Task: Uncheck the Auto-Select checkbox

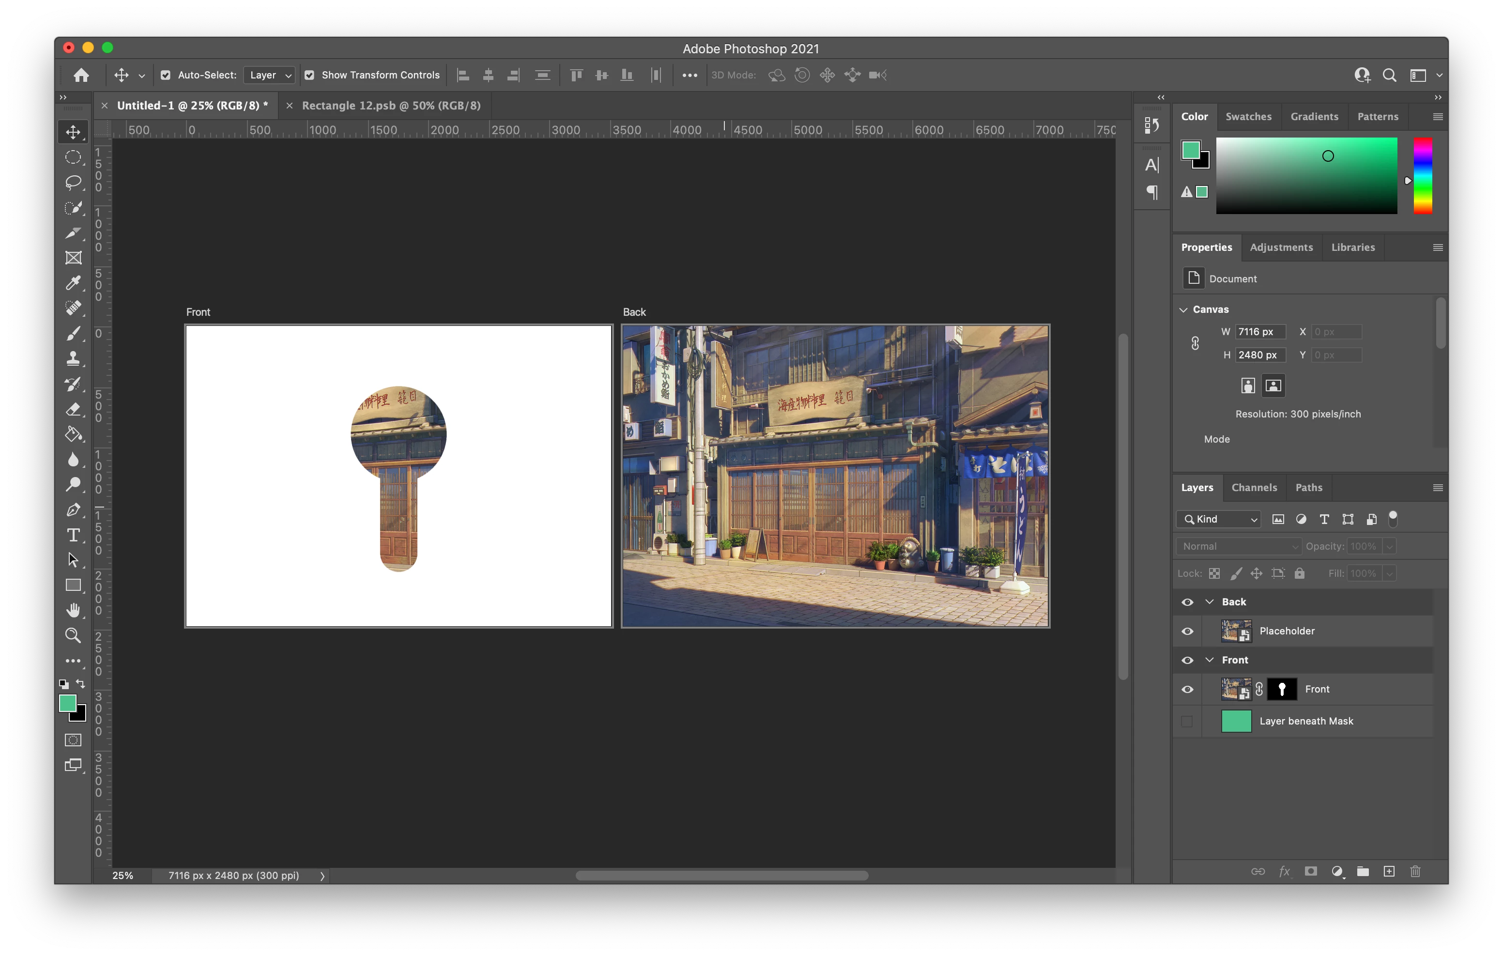Action: point(166,75)
